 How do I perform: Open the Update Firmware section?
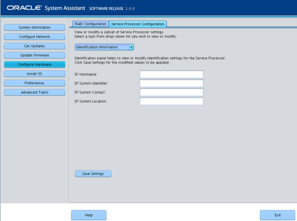pos(35,55)
